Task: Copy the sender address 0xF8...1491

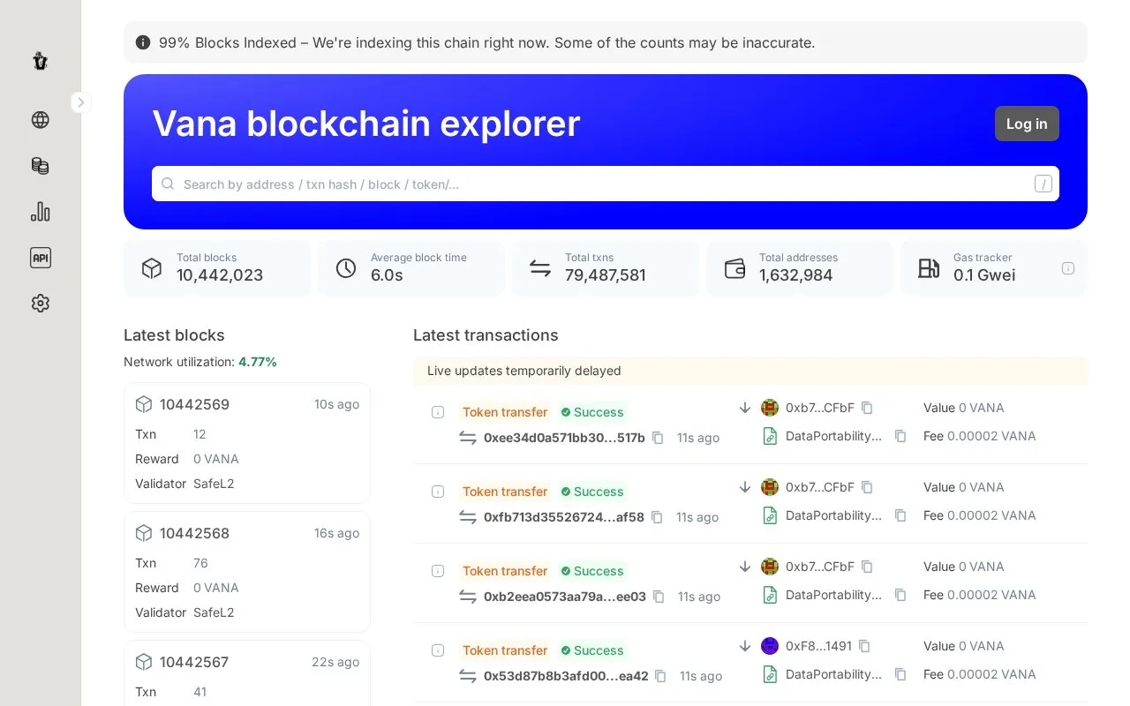Action: [x=864, y=646]
